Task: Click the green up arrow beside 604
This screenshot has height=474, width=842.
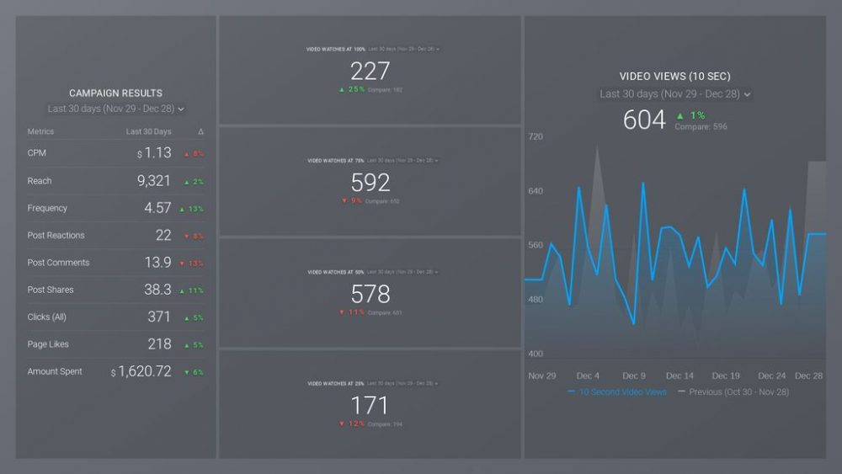Action: point(679,115)
